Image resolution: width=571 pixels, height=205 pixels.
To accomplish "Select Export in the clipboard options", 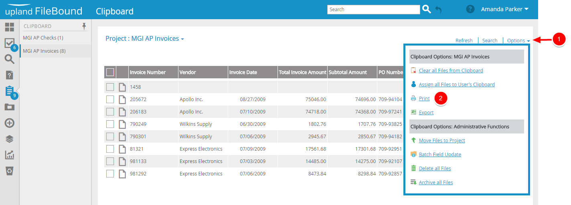I will pos(426,113).
